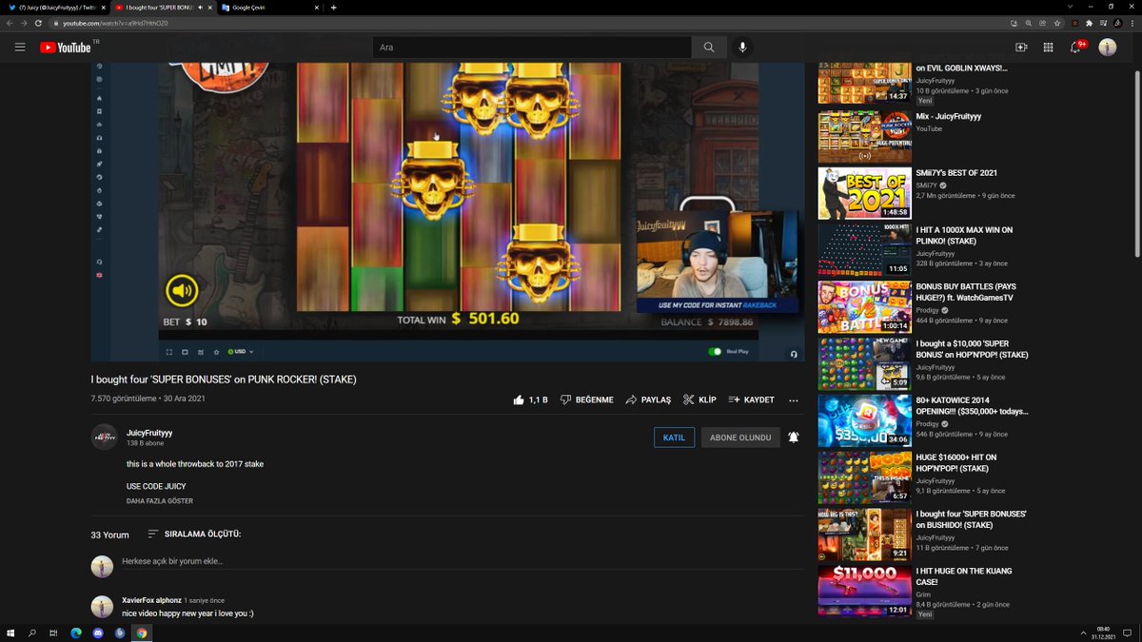This screenshot has height=642, width=1142.
Task: Launch Microsoft Edge from the taskbar
Action: click(x=76, y=632)
